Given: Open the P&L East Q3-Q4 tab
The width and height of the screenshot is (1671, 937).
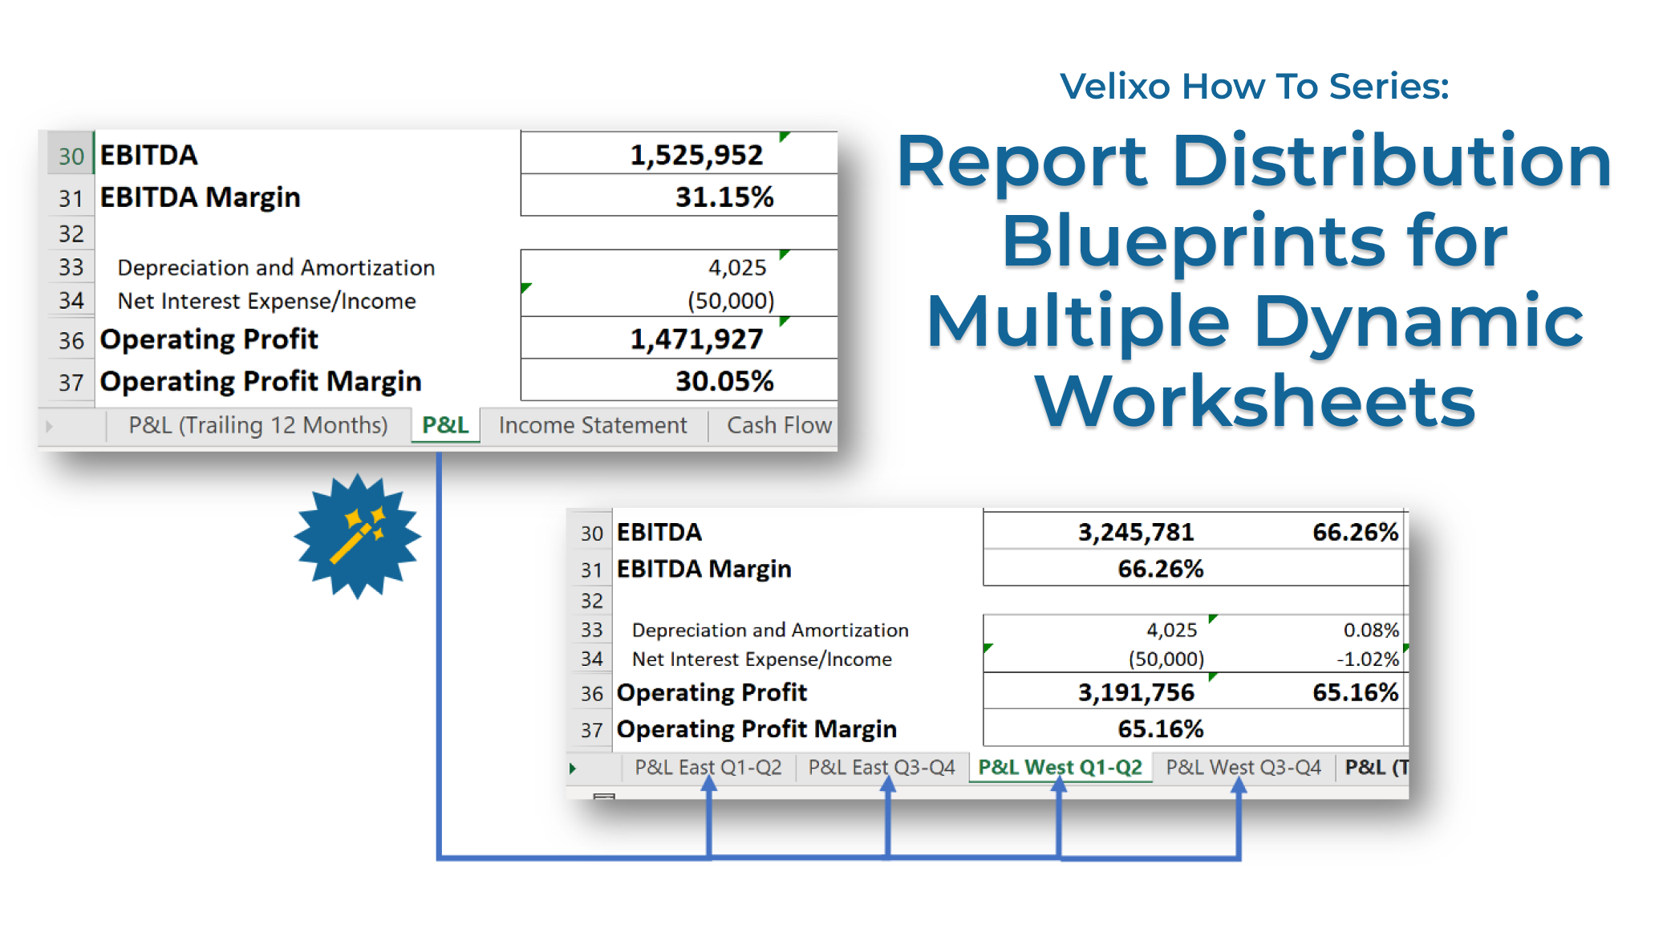Looking at the screenshot, I should tap(881, 768).
